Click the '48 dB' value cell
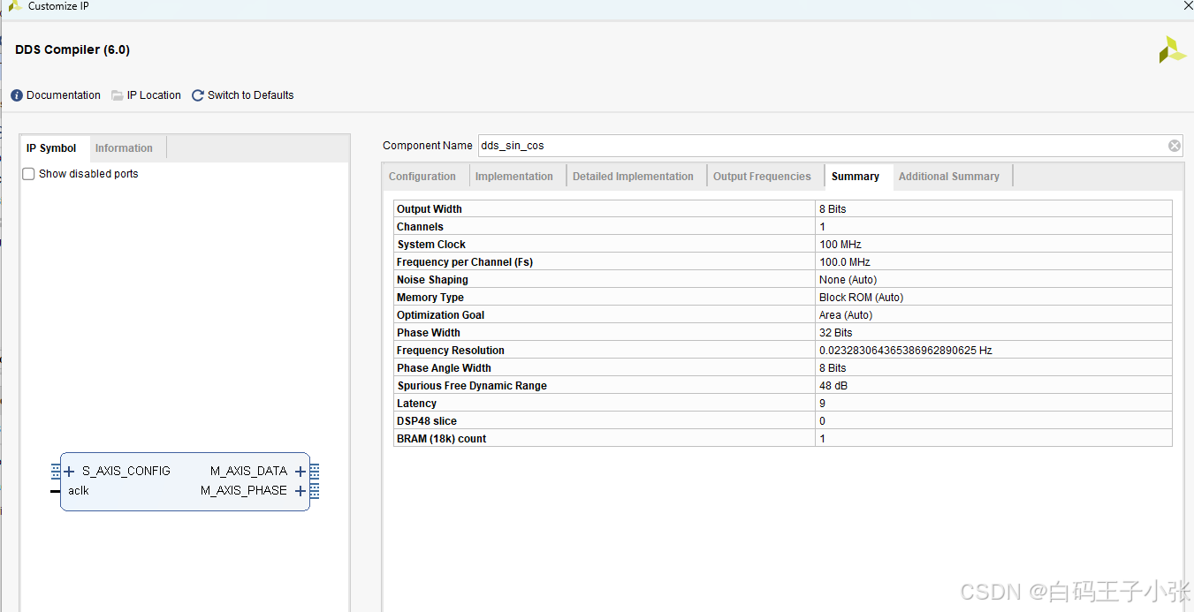The image size is (1194, 612). (x=993, y=386)
